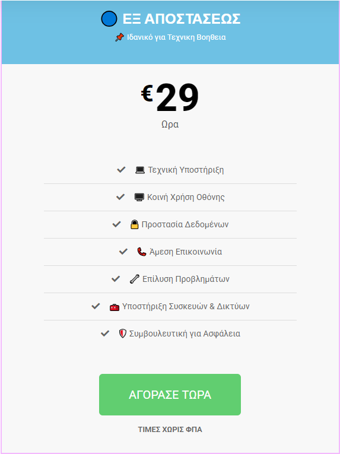Viewport: 340px width, 454px height.
Task: Click the laptop icon next to Τεχνική Υποστήριξη
Action: tap(140, 170)
